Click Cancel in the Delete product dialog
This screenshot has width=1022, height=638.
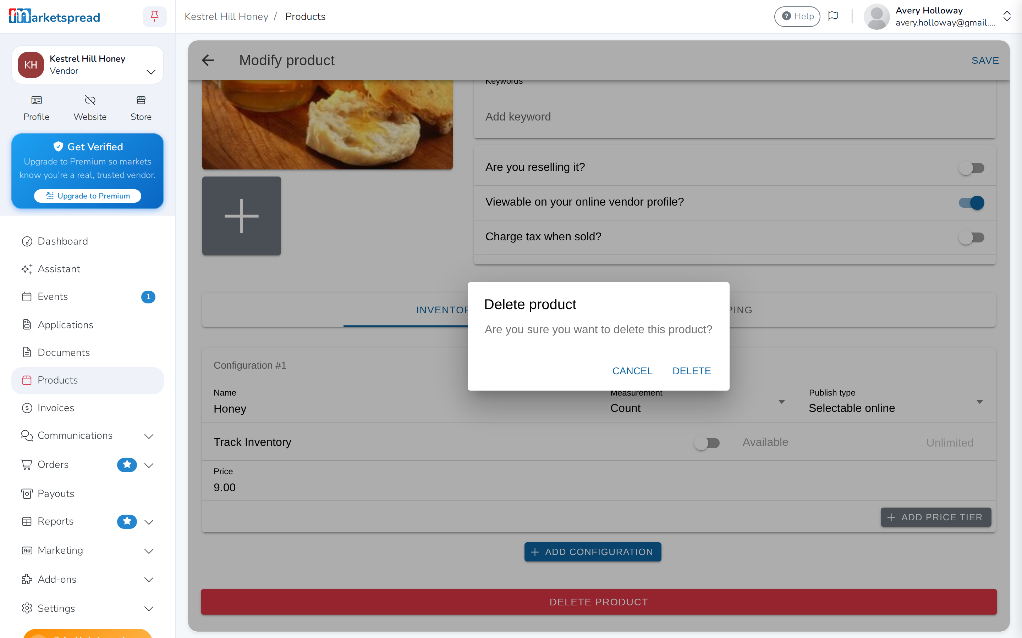[x=632, y=371]
